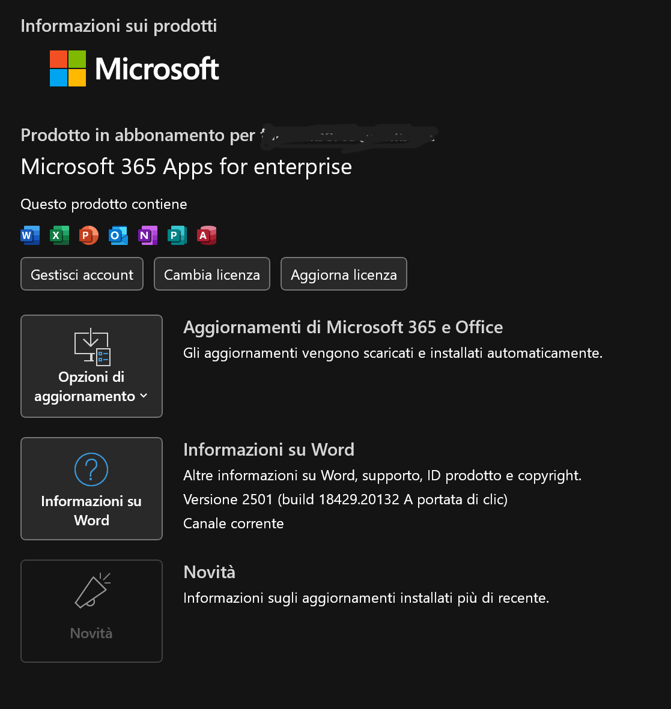The image size is (671, 709).
Task: Click the 'Novità' section heading
Action: (x=209, y=573)
